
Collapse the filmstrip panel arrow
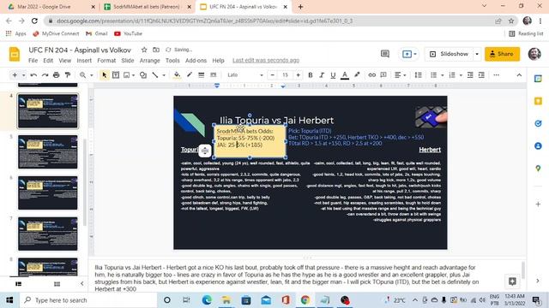click(82, 283)
